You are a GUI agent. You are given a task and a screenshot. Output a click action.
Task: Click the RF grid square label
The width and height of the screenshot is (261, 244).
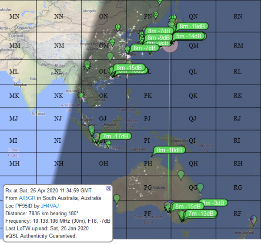pos(238,213)
